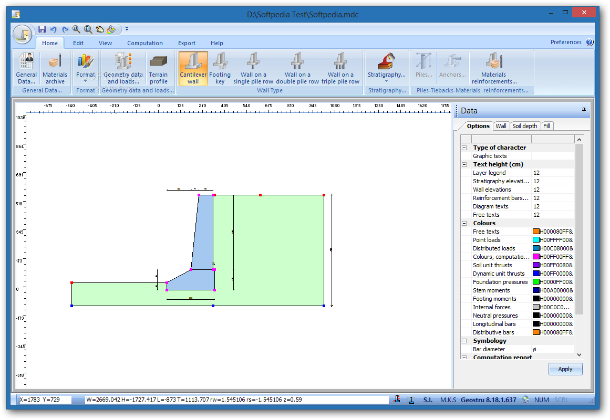This screenshot has width=610, height=420.
Task: Open the Edit ribbon tab
Action: pyautogui.click(x=78, y=43)
